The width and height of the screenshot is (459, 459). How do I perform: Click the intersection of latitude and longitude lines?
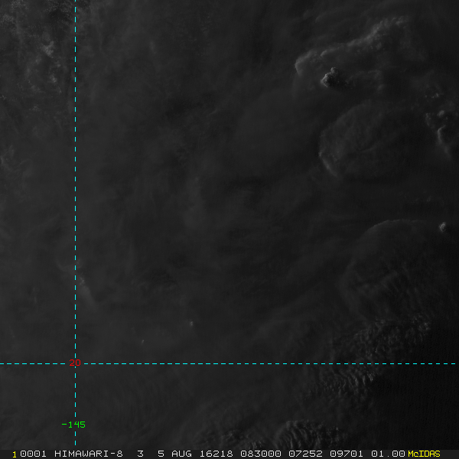pyautogui.click(x=75, y=364)
